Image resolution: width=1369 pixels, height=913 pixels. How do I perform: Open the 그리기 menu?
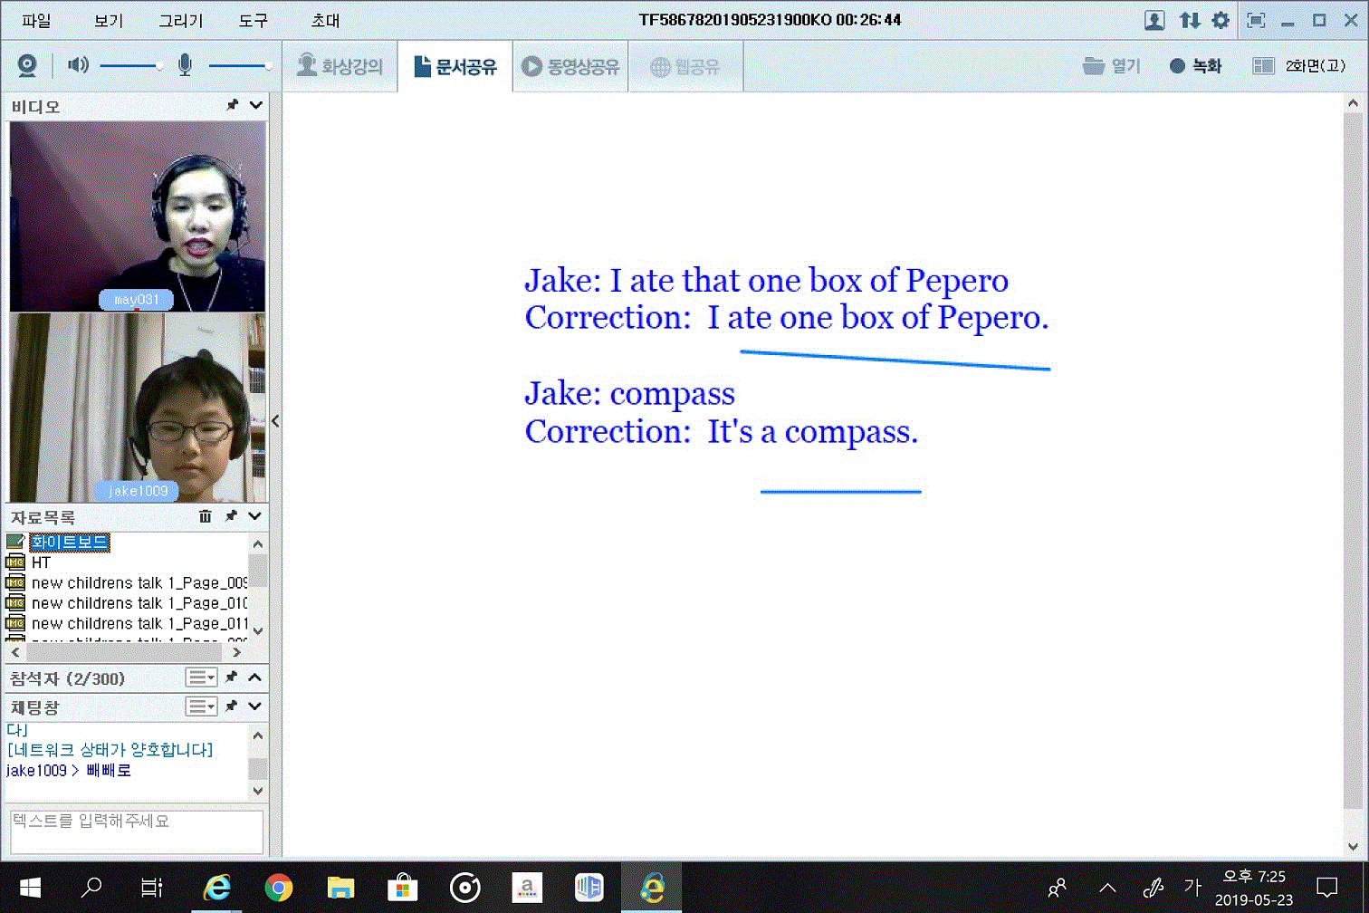(x=181, y=20)
